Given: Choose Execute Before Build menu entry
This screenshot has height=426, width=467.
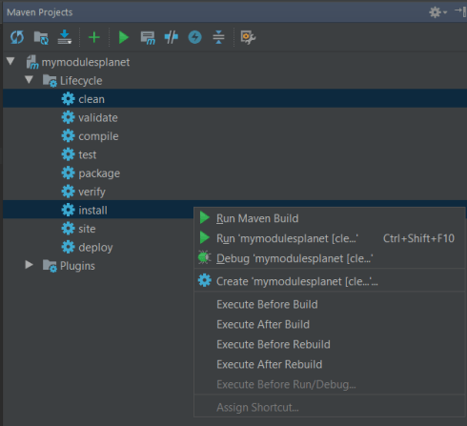Looking at the screenshot, I should click(x=330, y=304).
